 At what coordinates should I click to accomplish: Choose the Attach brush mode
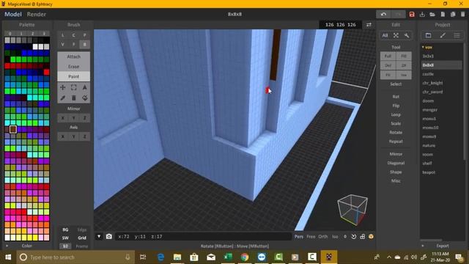coord(73,56)
